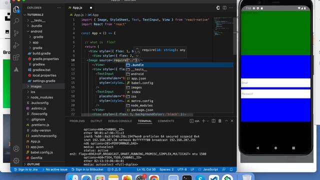Click the open changes icon in the editor toolbar
This screenshot has height=180, width=320.
pos(218,8)
